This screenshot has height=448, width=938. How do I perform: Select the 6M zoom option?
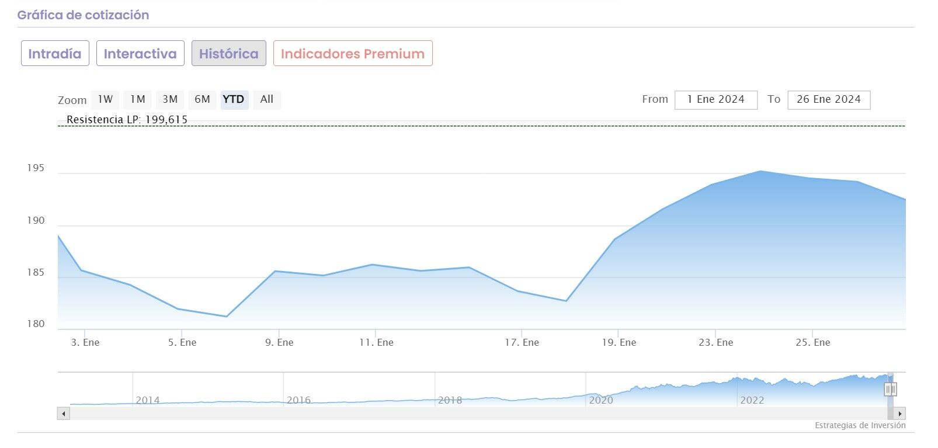click(x=202, y=99)
